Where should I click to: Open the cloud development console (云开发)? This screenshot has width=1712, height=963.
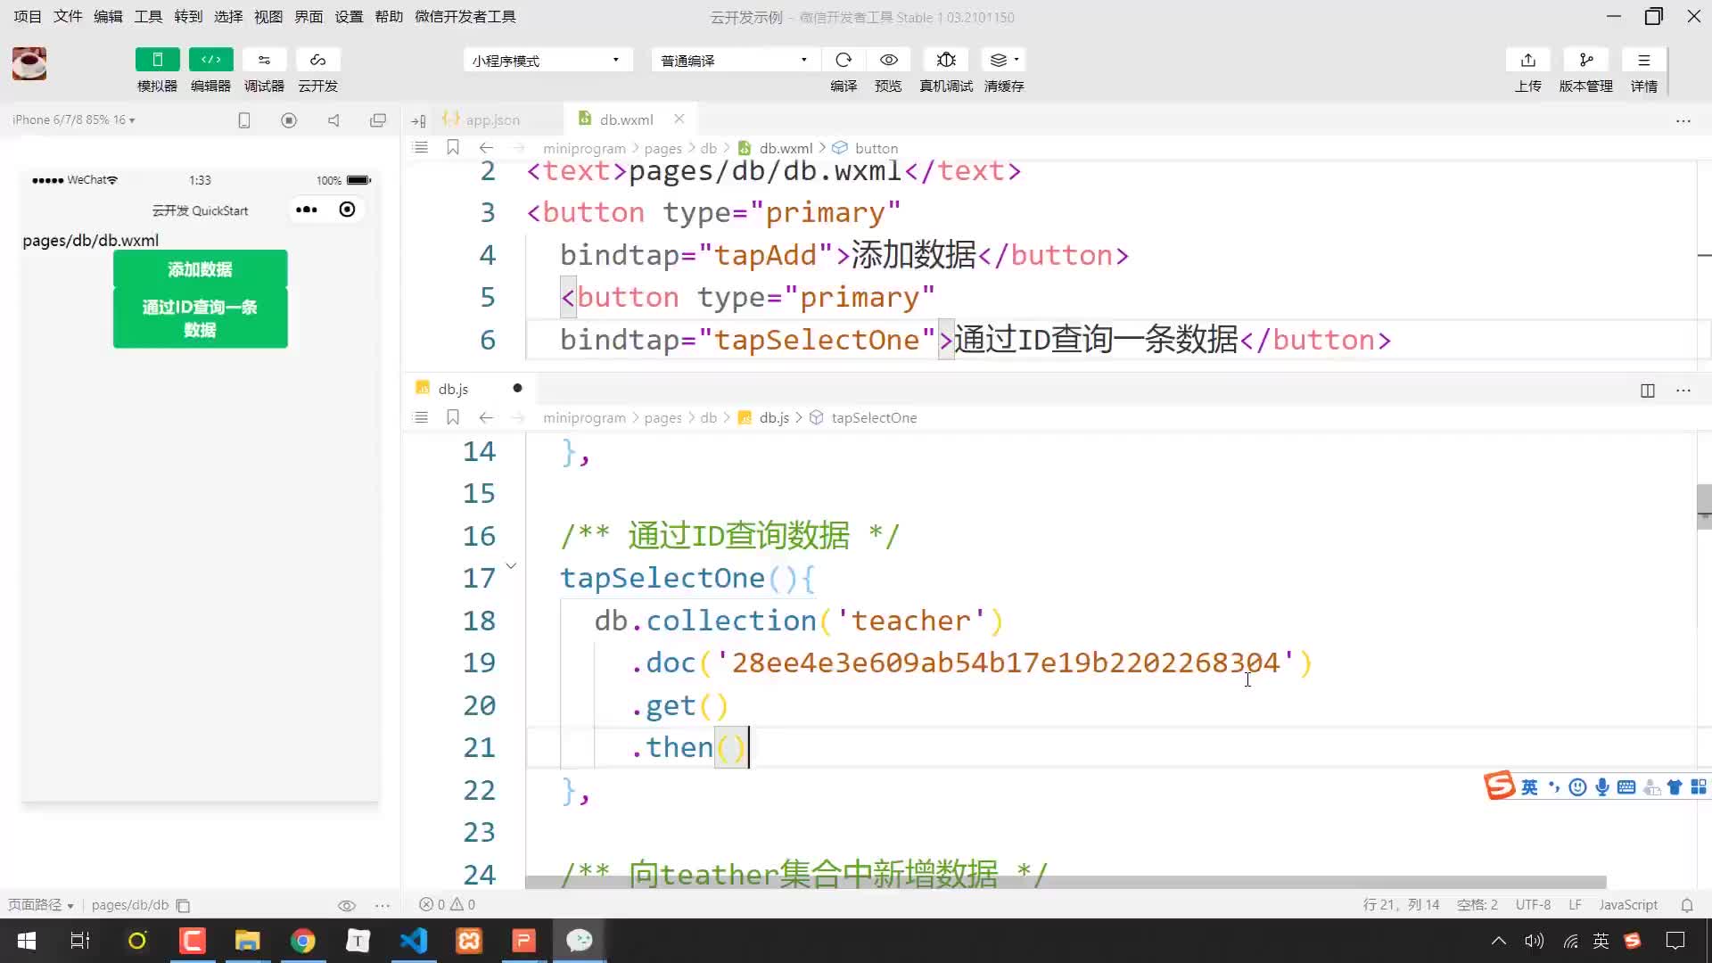click(x=317, y=60)
